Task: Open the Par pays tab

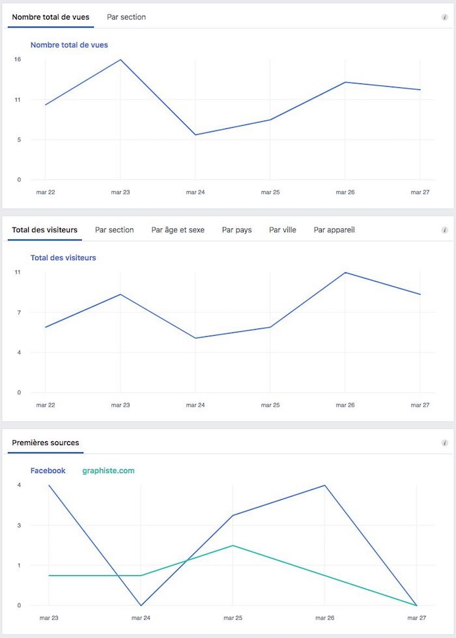Action: point(237,230)
